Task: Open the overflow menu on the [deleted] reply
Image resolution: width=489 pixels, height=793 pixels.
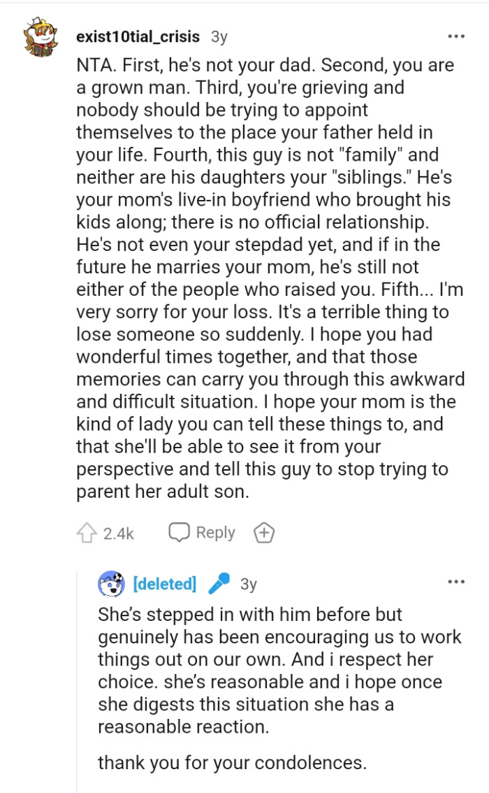Action: coord(456,580)
